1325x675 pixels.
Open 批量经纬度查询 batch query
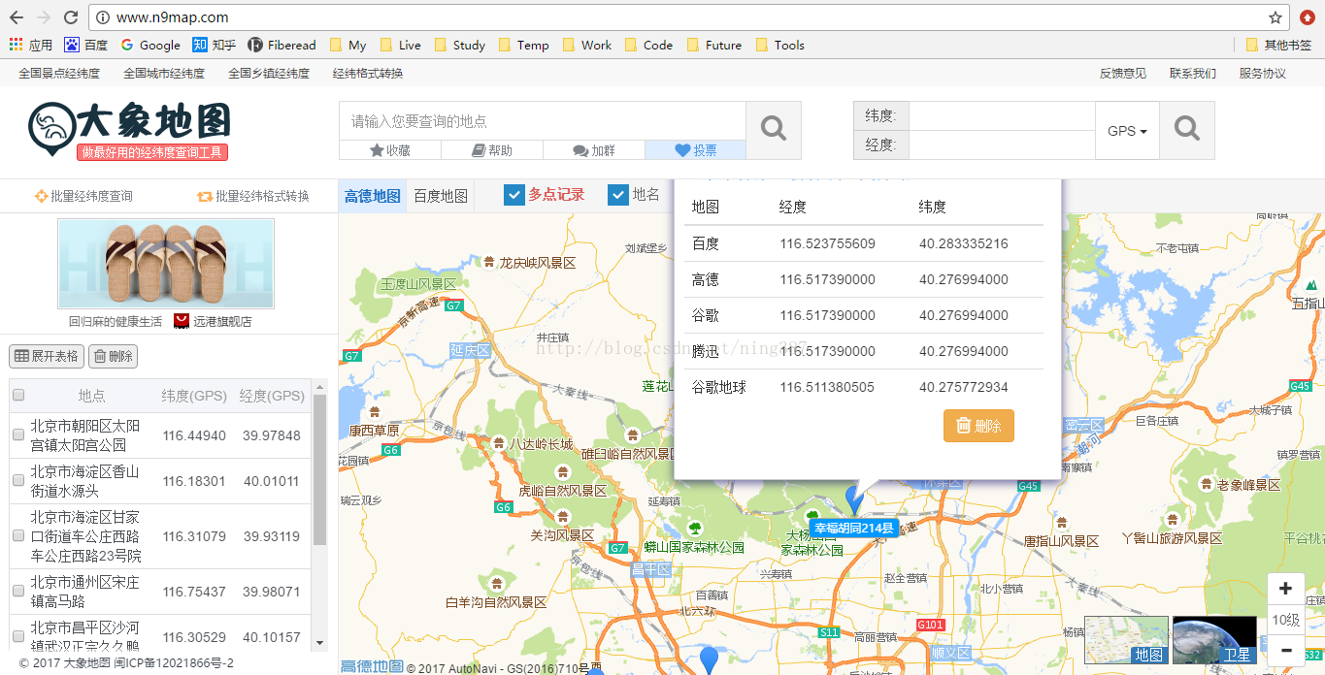[x=83, y=196]
